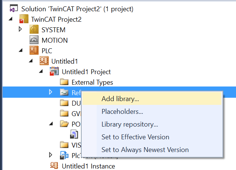Click the References folder icon
This screenshot has height=170, width=236.
tap(64, 92)
